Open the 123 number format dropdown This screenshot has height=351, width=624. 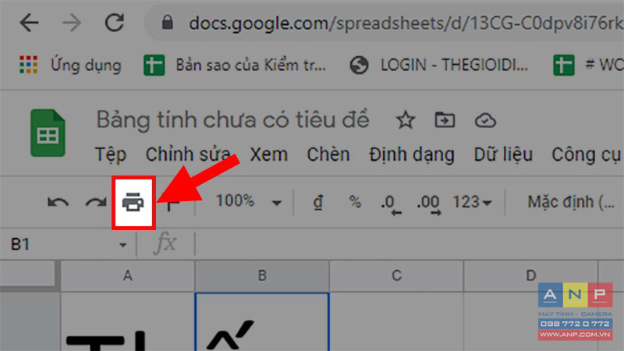[472, 202]
